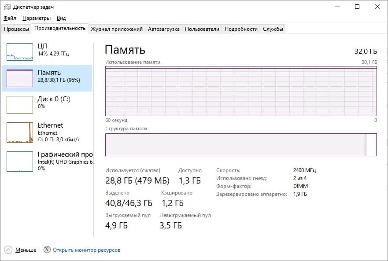Select the Ethernet graph thumbnail
The height and width of the screenshot is (261, 388).
pos(20,132)
